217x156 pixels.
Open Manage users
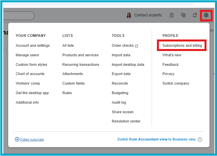pyautogui.click(x=27, y=55)
